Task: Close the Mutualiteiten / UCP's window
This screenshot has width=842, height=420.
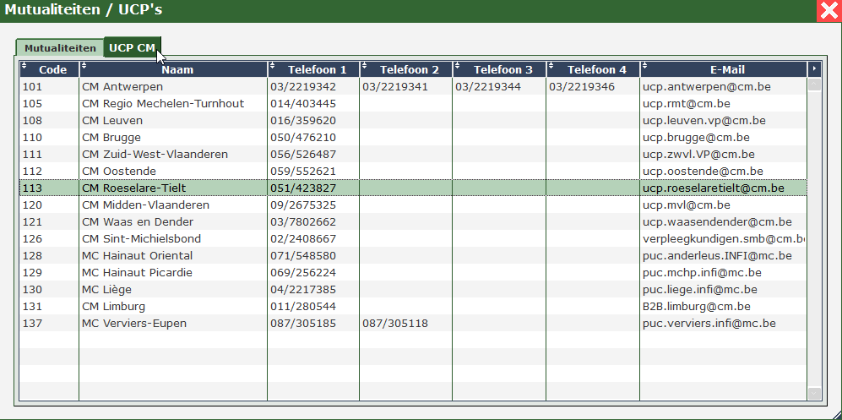Action: coord(829,11)
